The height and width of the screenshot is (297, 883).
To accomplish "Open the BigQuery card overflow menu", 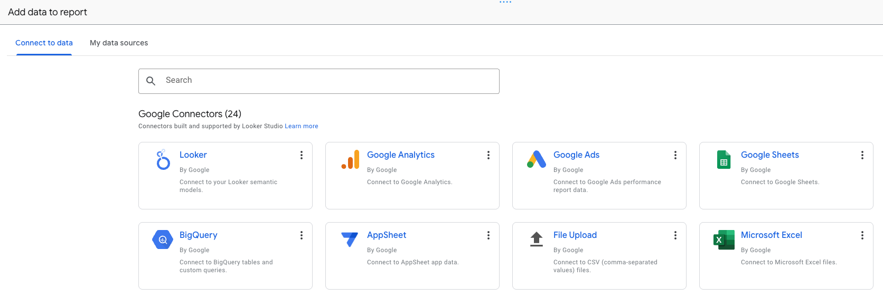I will pyautogui.click(x=302, y=235).
